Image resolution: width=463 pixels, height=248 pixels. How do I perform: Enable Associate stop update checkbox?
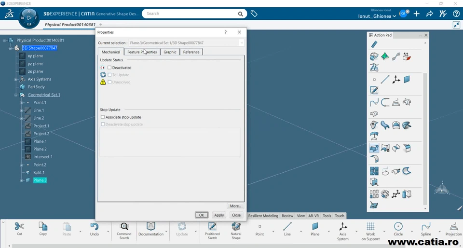point(103,117)
